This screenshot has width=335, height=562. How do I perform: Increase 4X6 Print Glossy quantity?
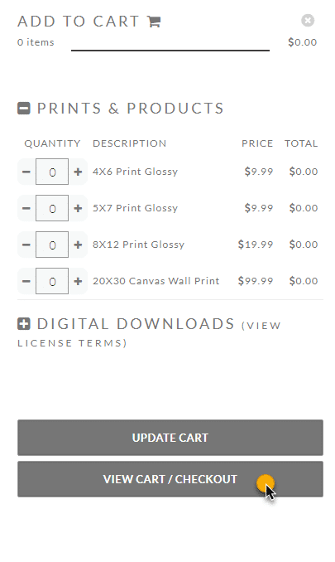(x=78, y=172)
